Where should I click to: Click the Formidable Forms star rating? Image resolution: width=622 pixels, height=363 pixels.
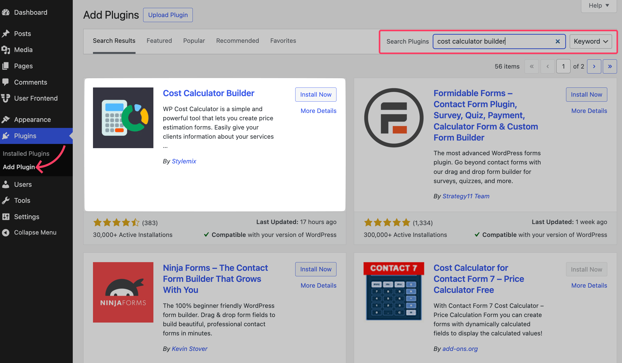[387, 223]
